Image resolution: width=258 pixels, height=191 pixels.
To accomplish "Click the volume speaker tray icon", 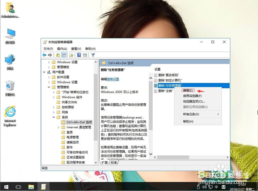I will coord(204,187).
